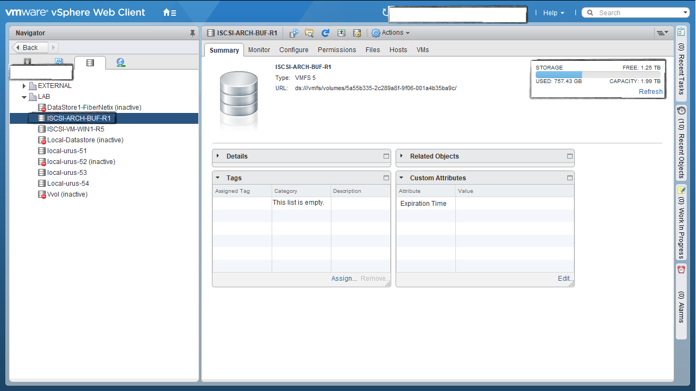The image size is (696, 391).
Task: Click the refresh datastore toolbar icon
Action: click(x=325, y=33)
